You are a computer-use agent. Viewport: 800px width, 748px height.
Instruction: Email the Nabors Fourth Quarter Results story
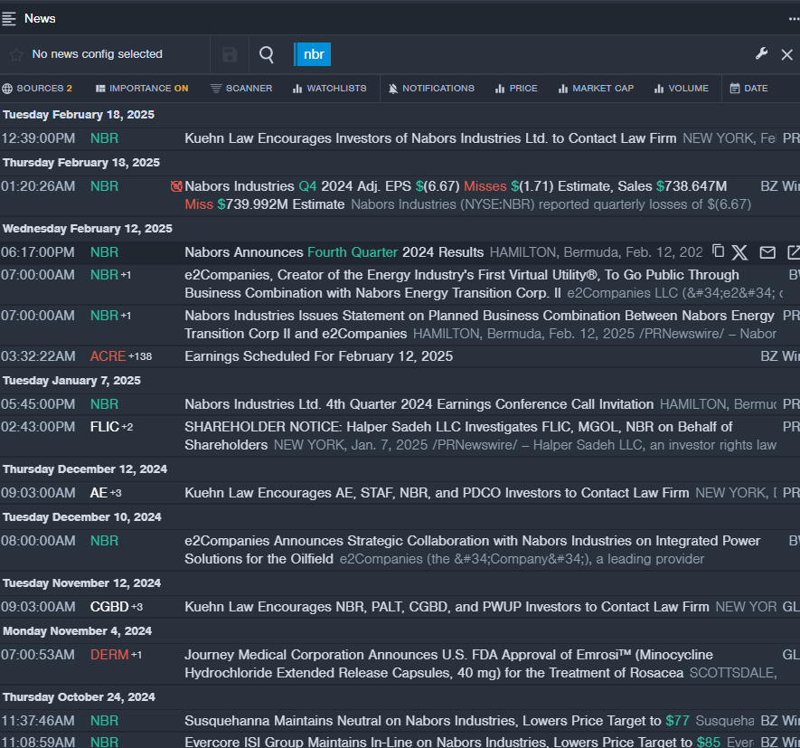[767, 252]
